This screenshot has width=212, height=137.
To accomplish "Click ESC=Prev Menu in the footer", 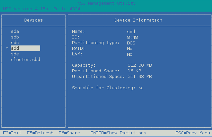I will pyautogui.click(x=193, y=133).
